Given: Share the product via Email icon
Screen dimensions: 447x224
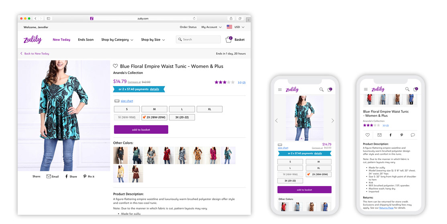Looking at the screenshot, I should [49, 176].
